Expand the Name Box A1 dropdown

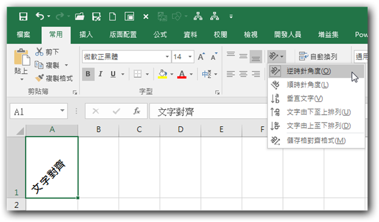(x=63, y=111)
